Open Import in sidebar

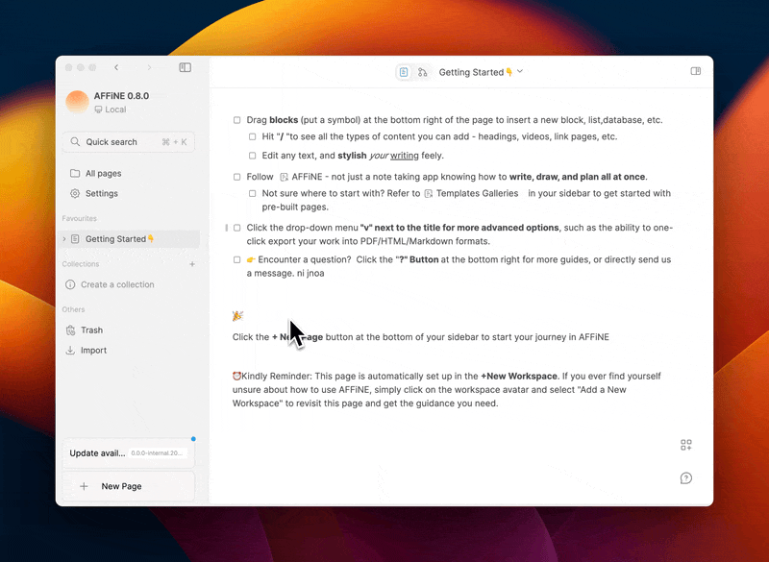tap(129, 351)
